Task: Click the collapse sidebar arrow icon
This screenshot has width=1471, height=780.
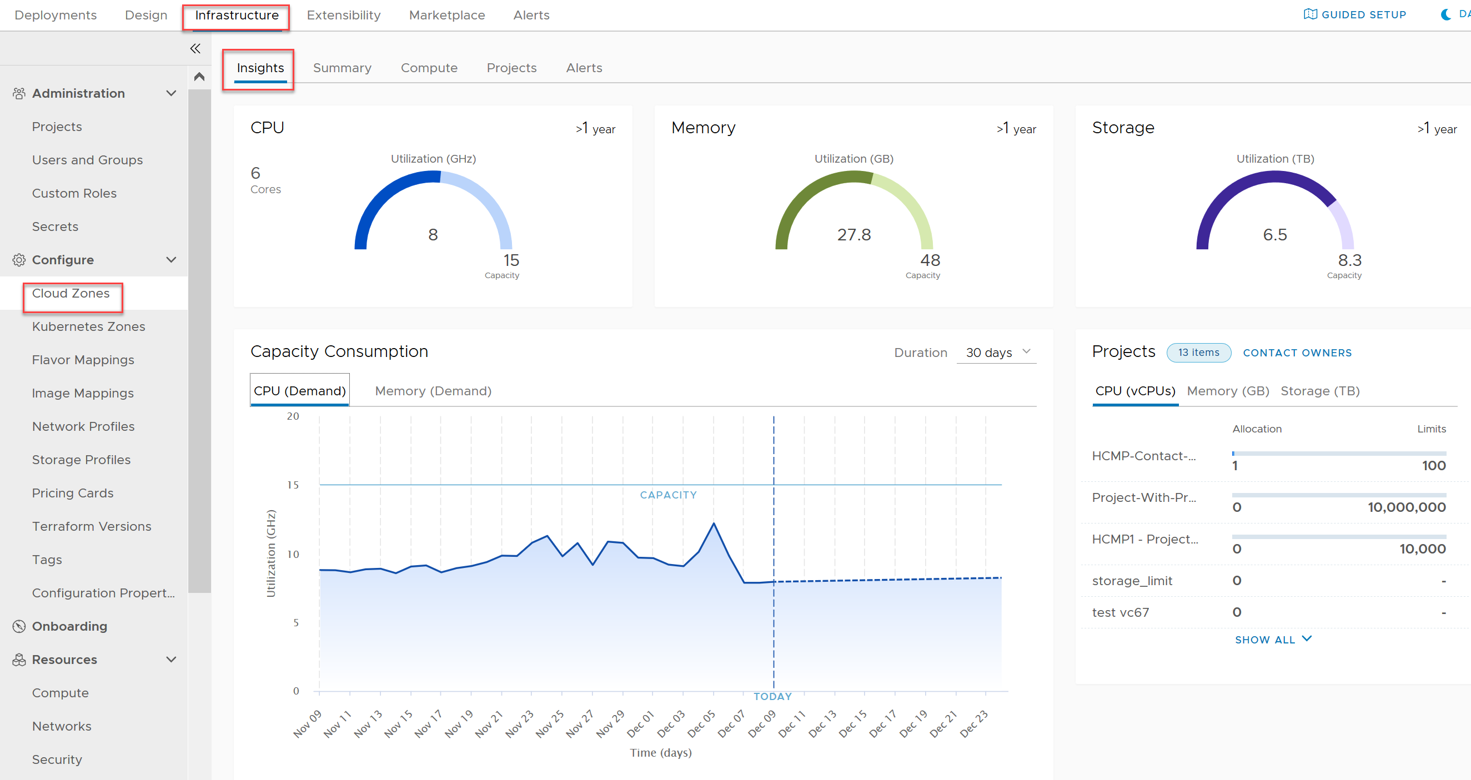Action: [x=194, y=49]
